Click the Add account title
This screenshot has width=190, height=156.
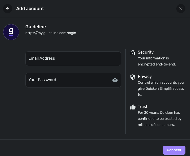point(30,9)
